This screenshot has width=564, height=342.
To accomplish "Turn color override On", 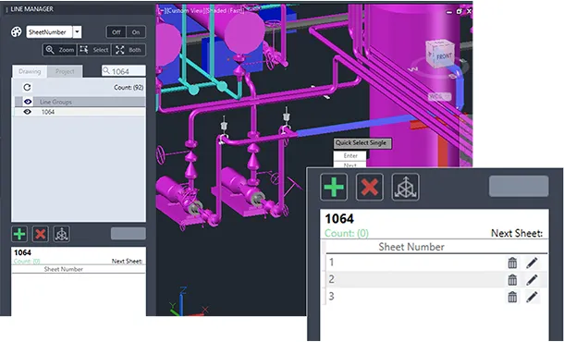I will click(x=136, y=32).
